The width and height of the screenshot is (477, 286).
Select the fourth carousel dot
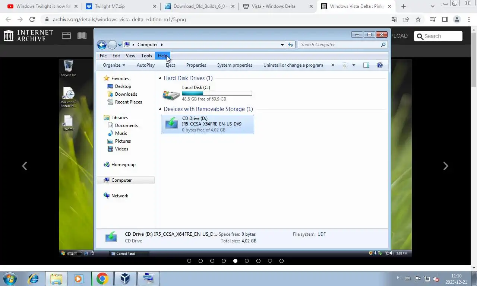pyautogui.click(x=224, y=261)
